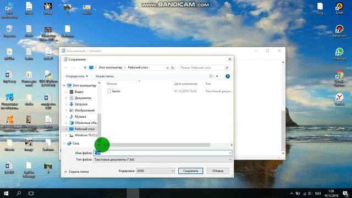The image size is (352, 198).
Task: Select the karim text file
Action: pos(116,91)
